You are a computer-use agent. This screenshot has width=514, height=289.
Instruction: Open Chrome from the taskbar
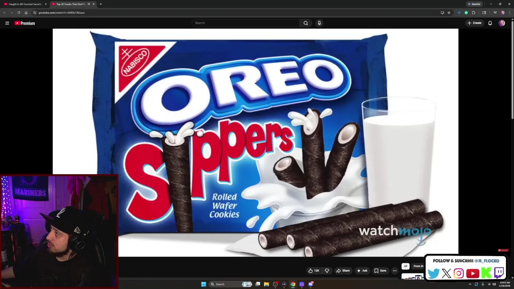(x=293, y=284)
